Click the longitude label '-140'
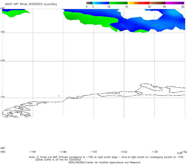Image resolution: width=187 pixels, height=164 pixels. (x=63, y=152)
